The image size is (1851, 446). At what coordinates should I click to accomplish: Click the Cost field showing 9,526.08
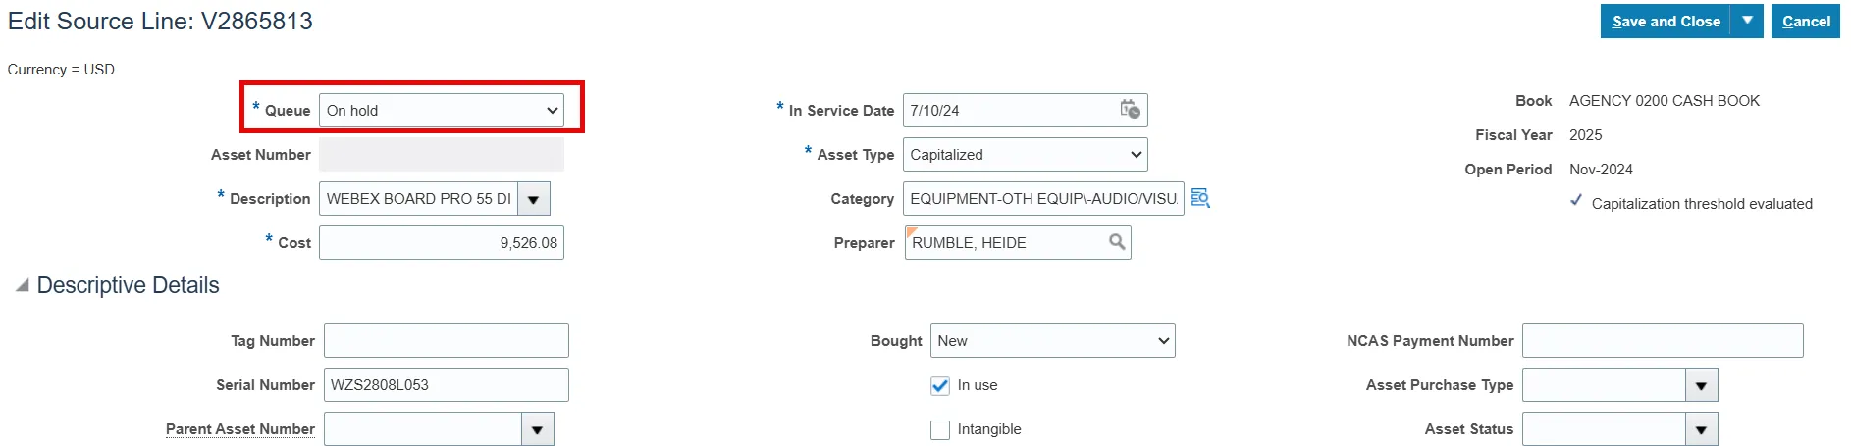click(x=442, y=243)
